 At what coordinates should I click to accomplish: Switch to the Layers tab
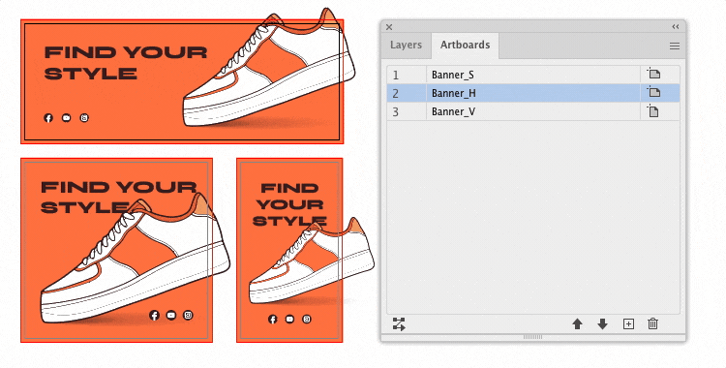[406, 45]
